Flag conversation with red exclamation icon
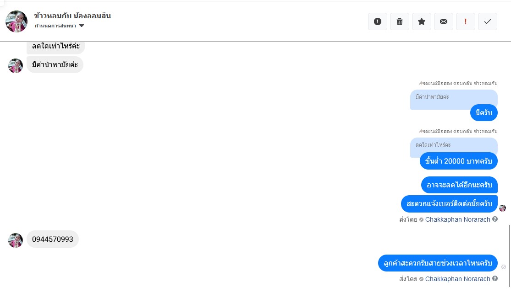This screenshot has height=298, width=511. coord(466,21)
